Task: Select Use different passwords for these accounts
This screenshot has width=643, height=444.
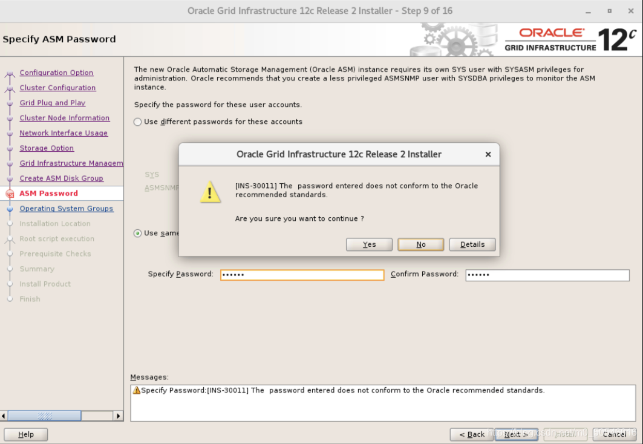Action: point(138,122)
